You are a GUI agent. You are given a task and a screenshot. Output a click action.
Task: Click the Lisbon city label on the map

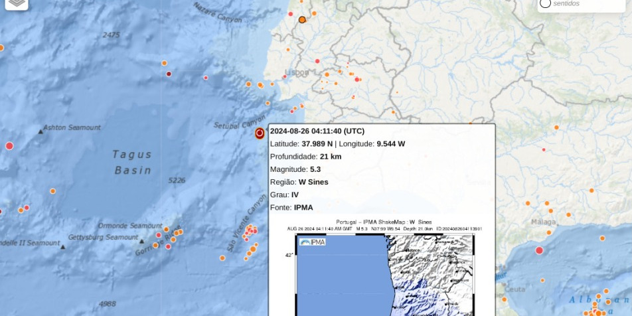click(x=297, y=72)
